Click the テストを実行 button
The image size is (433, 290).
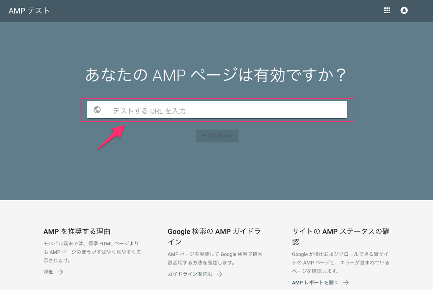pos(217,136)
